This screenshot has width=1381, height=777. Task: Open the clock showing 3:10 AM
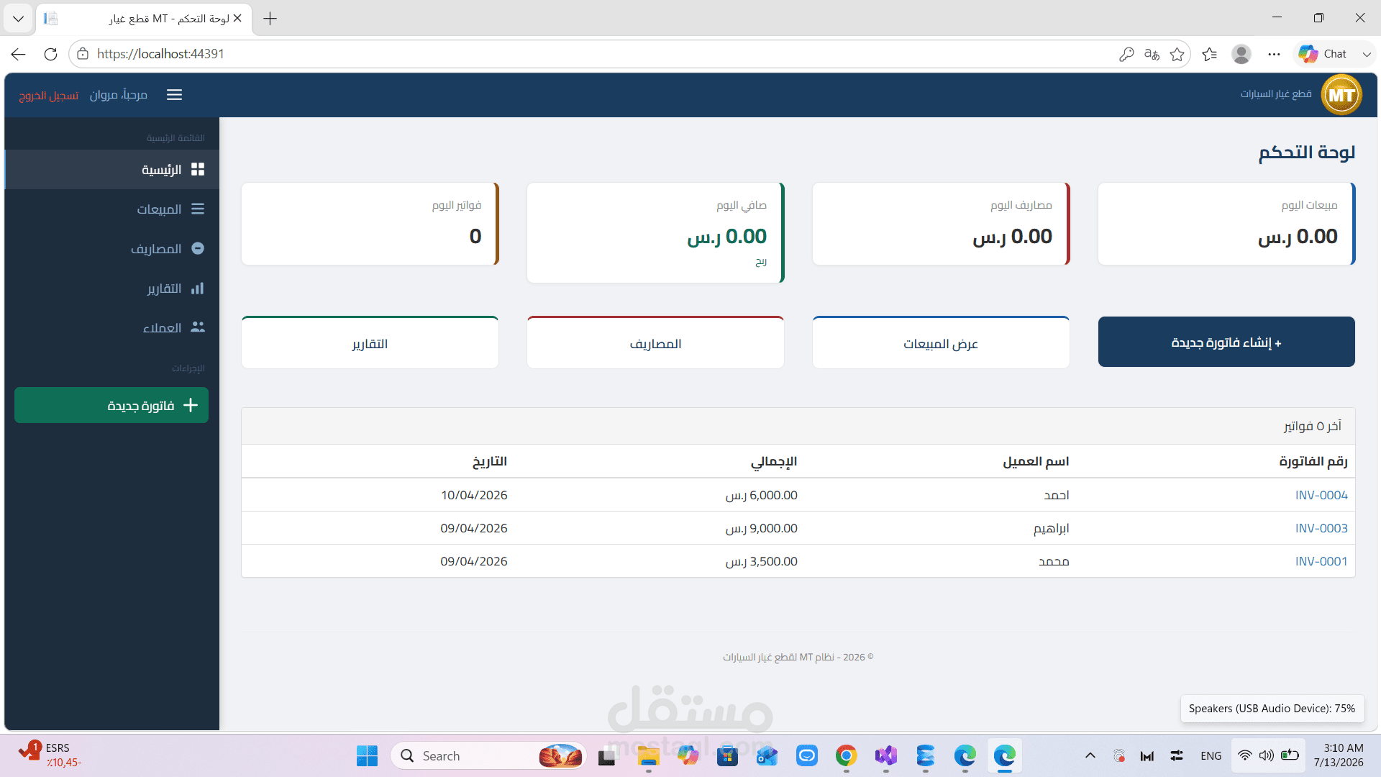click(x=1338, y=755)
